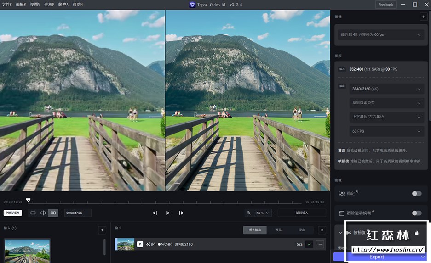The width and height of the screenshot is (431, 263).
Task: Switch to the 所有输出 tab
Action: [x=254, y=230]
